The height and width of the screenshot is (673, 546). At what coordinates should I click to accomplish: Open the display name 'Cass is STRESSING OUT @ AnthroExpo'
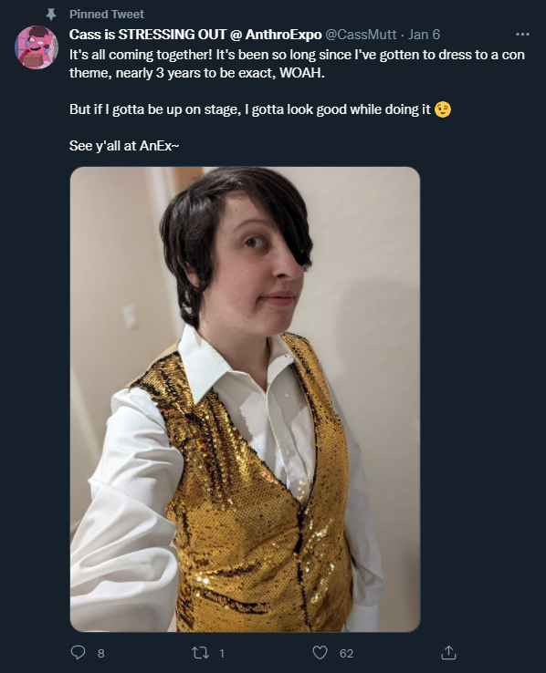(195, 35)
